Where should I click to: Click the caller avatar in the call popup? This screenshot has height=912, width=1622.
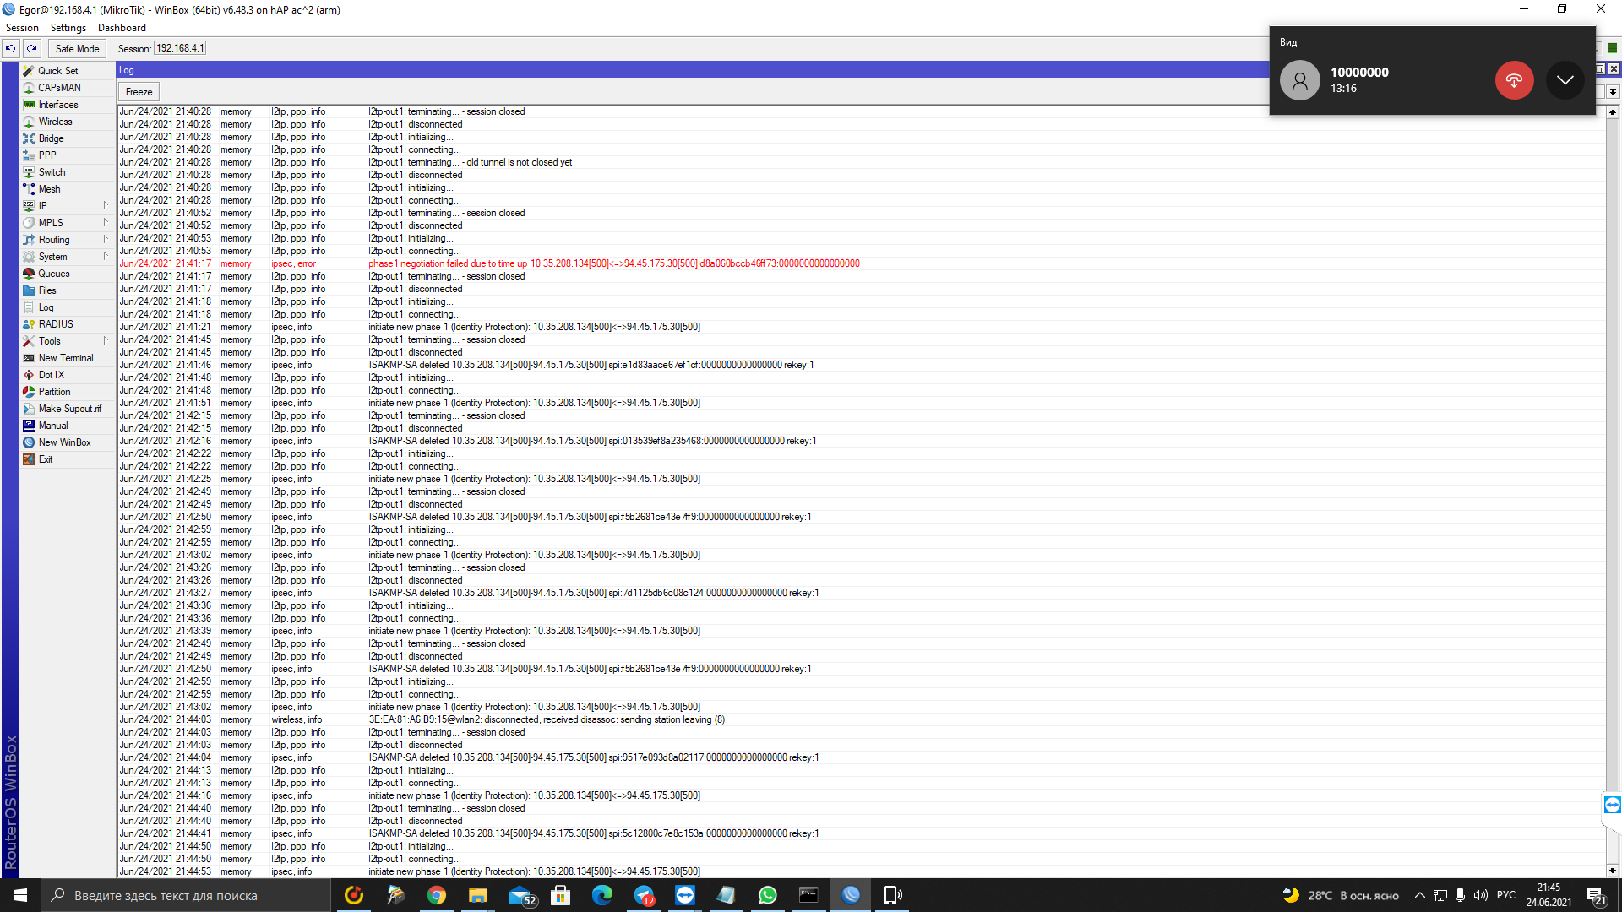tap(1299, 80)
